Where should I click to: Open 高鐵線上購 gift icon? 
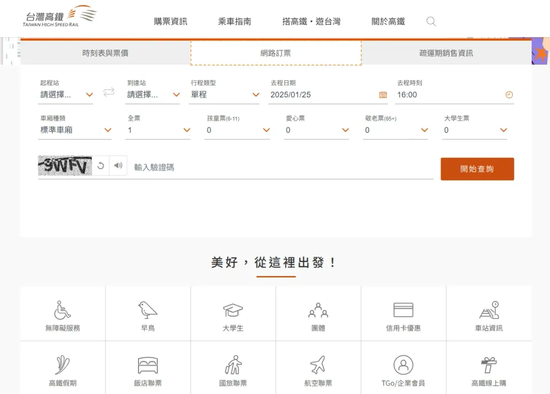489,365
